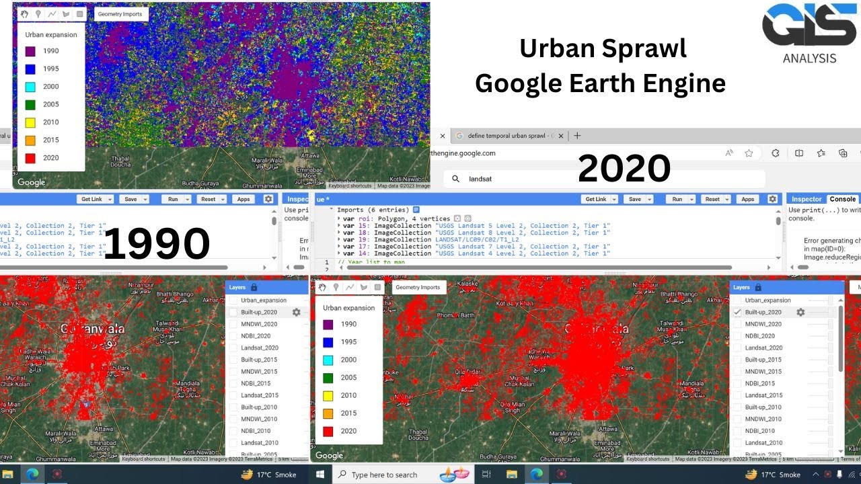The height and width of the screenshot is (484, 861).
Task: Collapse the Imports (6 entries) section
Action: (x=332, y=210)
